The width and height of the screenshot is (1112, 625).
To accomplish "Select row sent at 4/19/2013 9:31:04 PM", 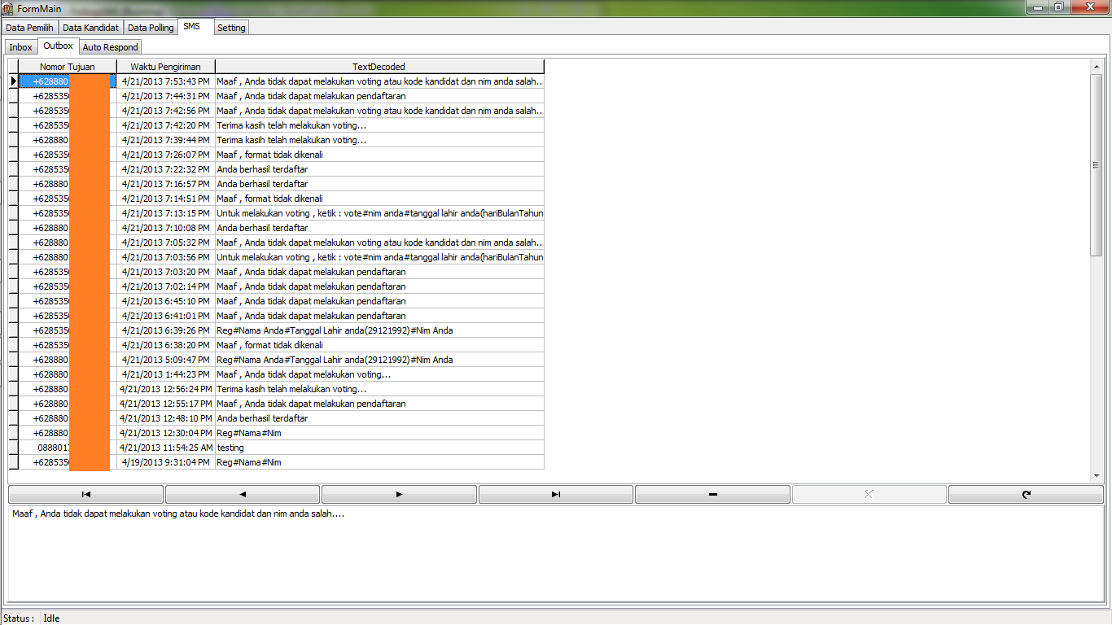I will 277,462.
